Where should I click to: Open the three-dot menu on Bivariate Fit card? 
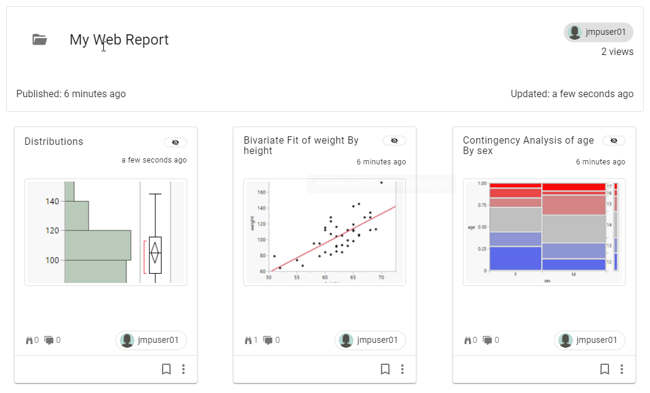tap(402, 369)
